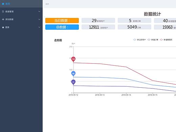The width and height of the screenshot is (176, 132).
Task: Select the 添加数据 menu label
Action: [9, 19]
